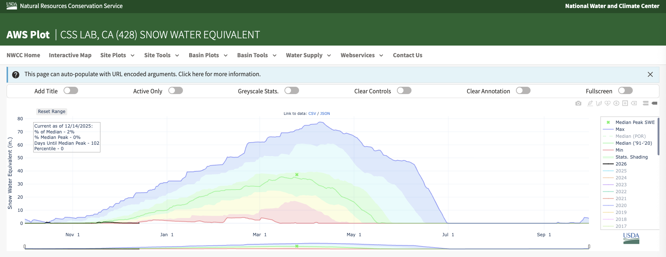Open the Basin Tools dropdown menu

click(x=257, y=55)
